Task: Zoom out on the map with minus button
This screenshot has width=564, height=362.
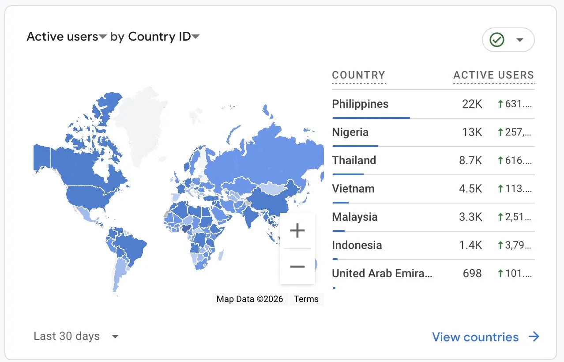Action: [297, 267]
